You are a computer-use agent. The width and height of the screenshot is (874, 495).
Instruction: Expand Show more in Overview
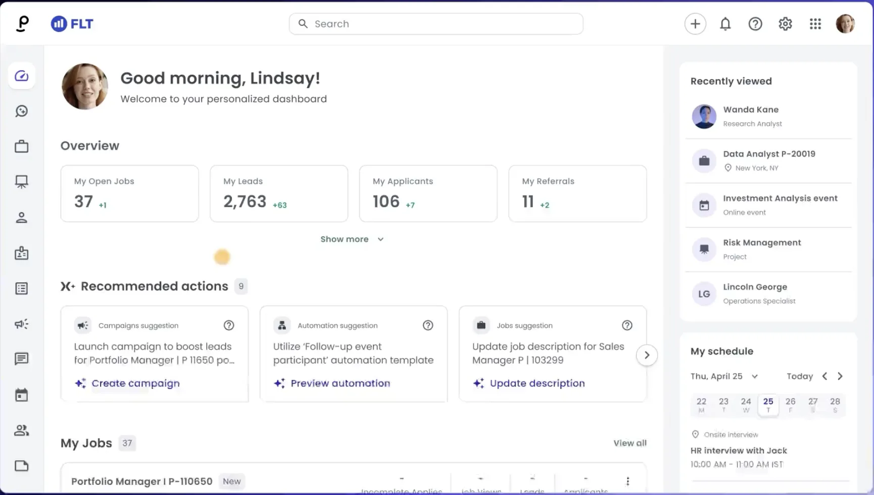[352, 239]
